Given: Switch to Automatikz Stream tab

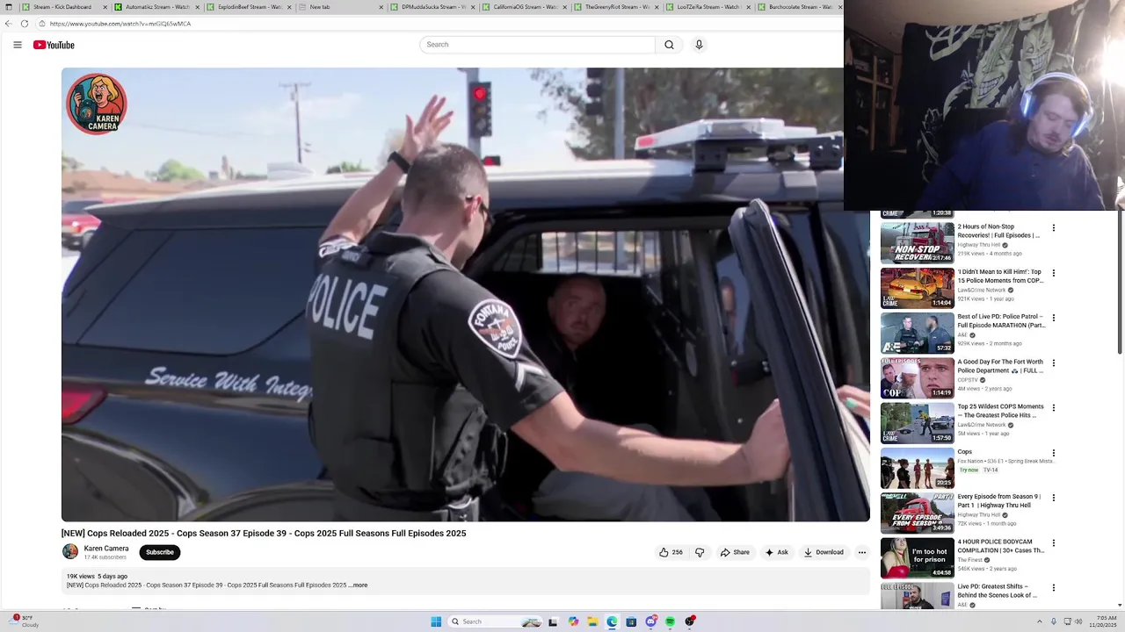Looking at the screenshot, I should point(156,7).
